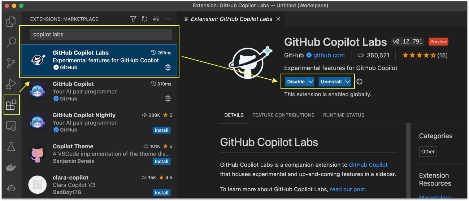Open Run and Debug view

[11, 84]
